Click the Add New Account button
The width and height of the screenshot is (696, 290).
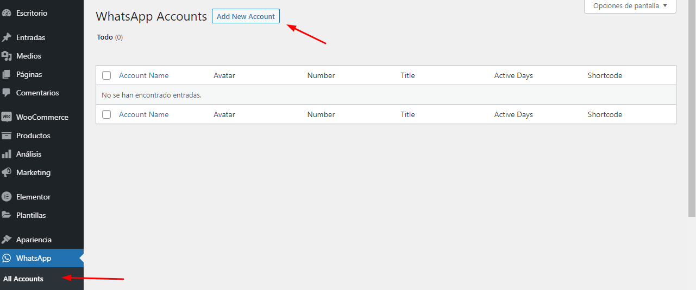(x=246, y=16)
